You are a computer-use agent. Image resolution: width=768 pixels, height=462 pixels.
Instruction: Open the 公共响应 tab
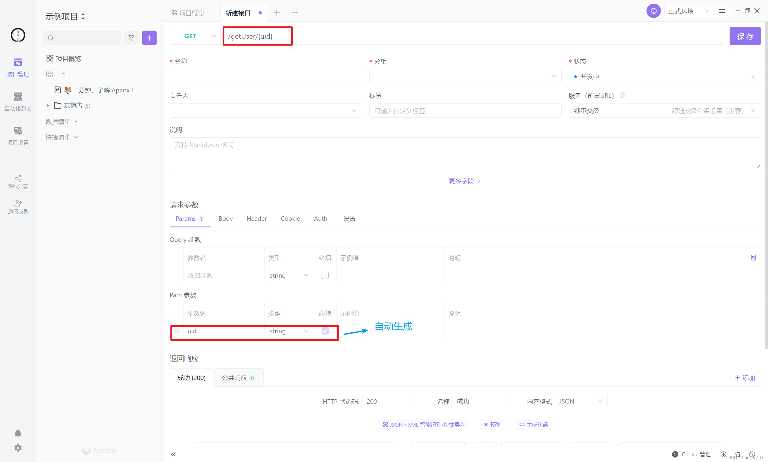pyautogui.click(x=238, y=378)
